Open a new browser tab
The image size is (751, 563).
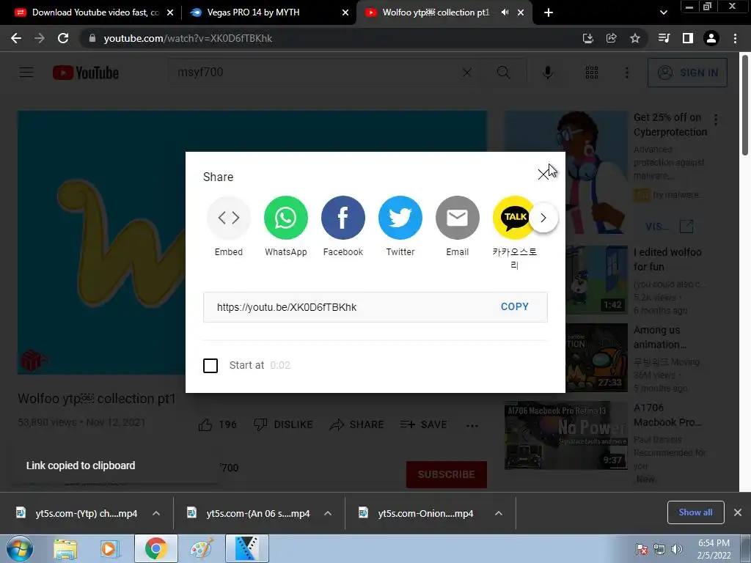point(549,12)
